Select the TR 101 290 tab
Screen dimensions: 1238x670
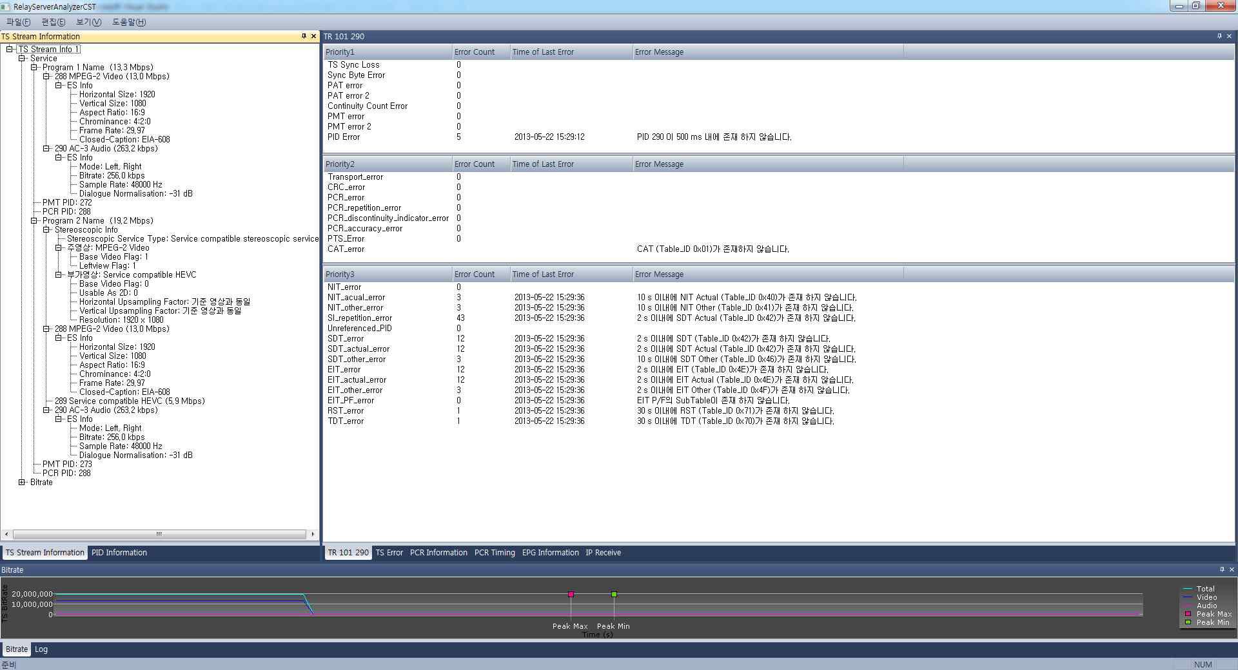tap(348, 553)
